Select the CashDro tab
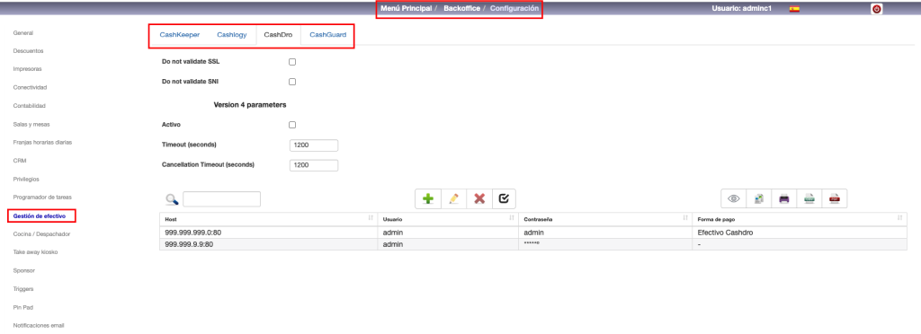The width and height of the screenshot is (921, 334). click(278, 35)
